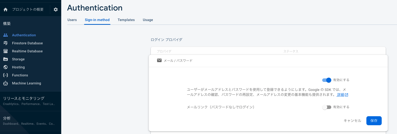
Task: Switch to the Templates tab
Action: point(126,20)
